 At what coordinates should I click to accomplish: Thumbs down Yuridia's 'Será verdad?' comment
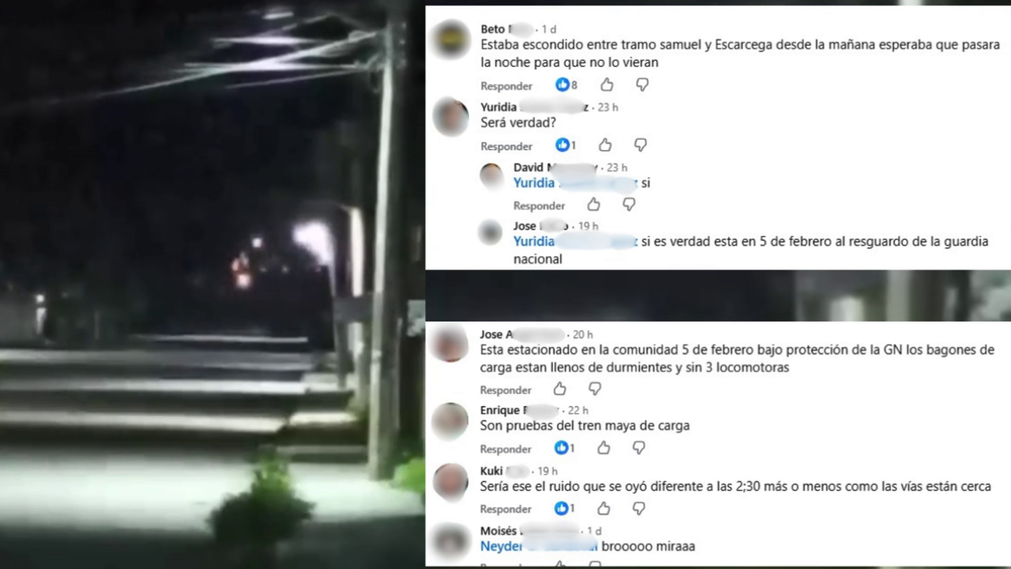coord(641,145)
